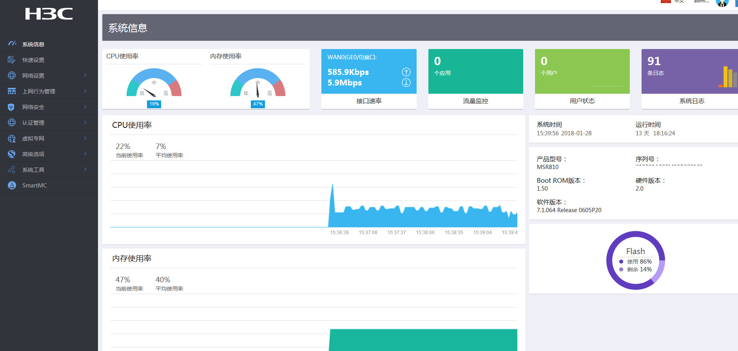
Task: Expand the 高级选项 menu chevron
Action: pos(85,154)
